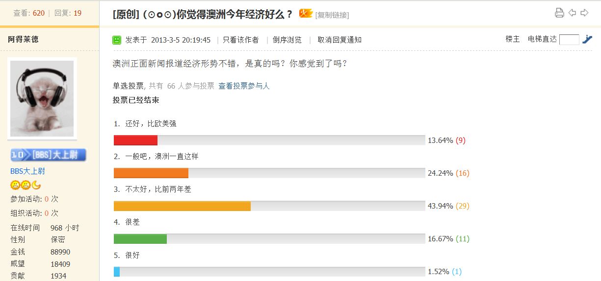Click the BBS大上尉 rank badge image
The image size is (601, 281).
point(48,155)
